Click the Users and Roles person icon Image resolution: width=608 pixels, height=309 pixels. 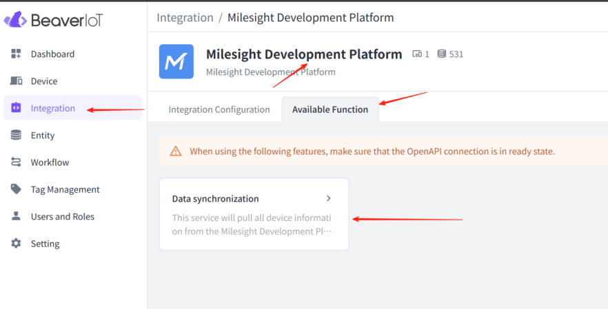coord(16,217)
